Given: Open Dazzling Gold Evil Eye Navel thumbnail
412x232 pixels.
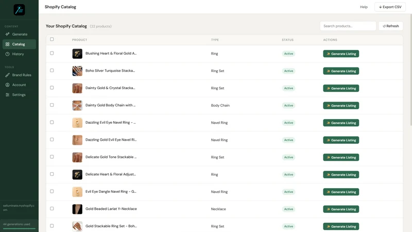Looking at the screenshot, I should tap(77, 140).
